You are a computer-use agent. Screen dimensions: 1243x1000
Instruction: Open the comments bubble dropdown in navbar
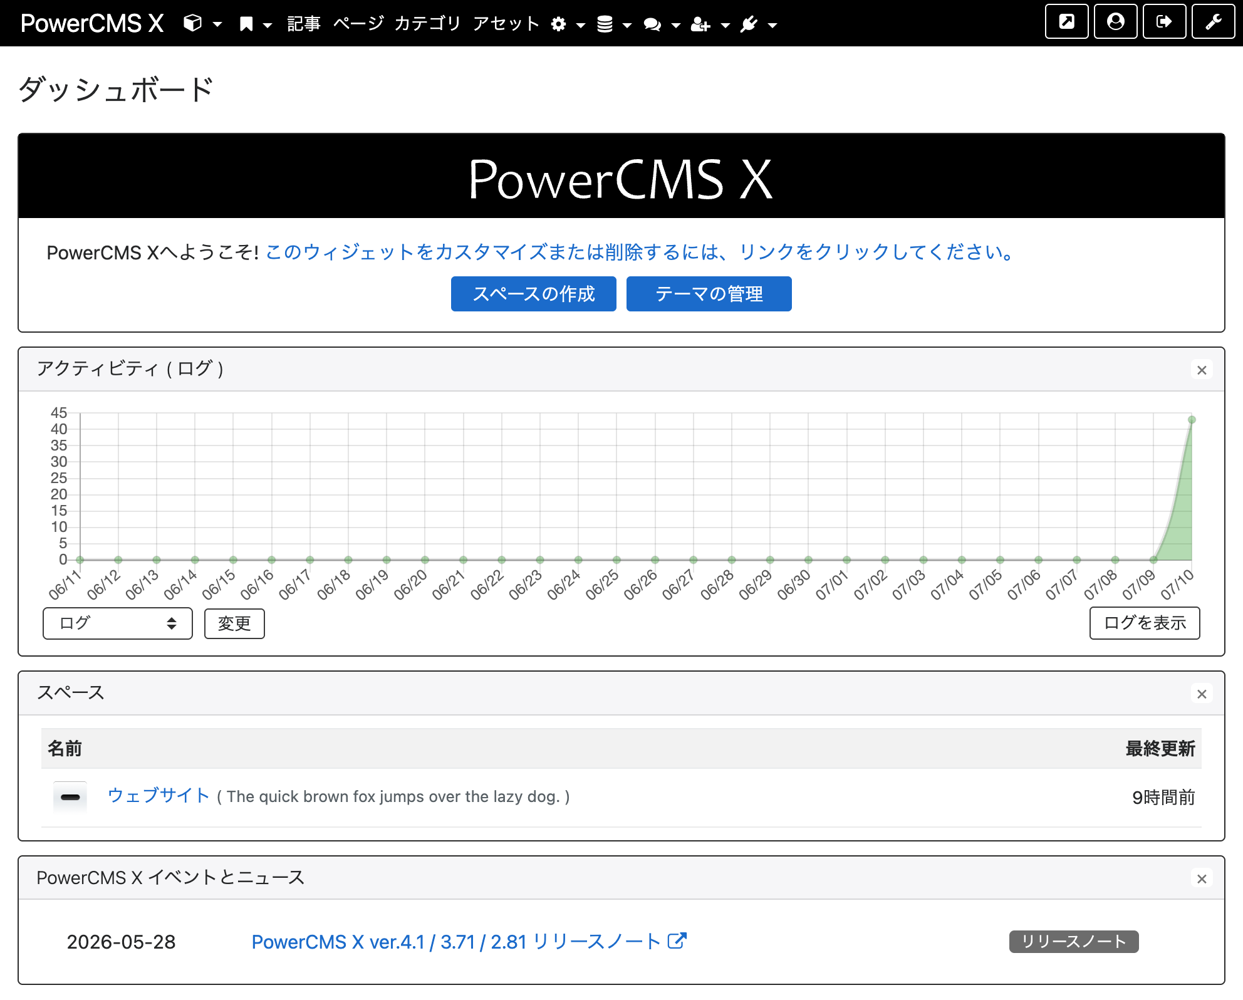(662, 24)
